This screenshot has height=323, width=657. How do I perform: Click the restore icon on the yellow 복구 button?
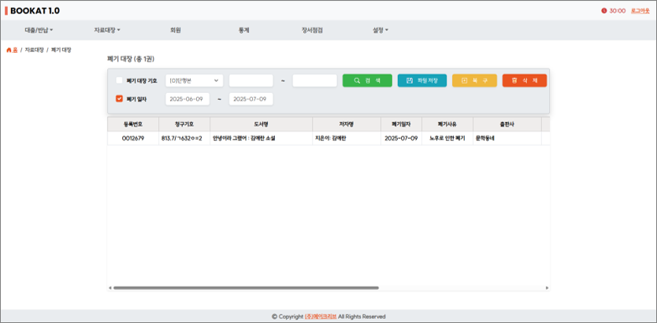click(x=464, y=80)
